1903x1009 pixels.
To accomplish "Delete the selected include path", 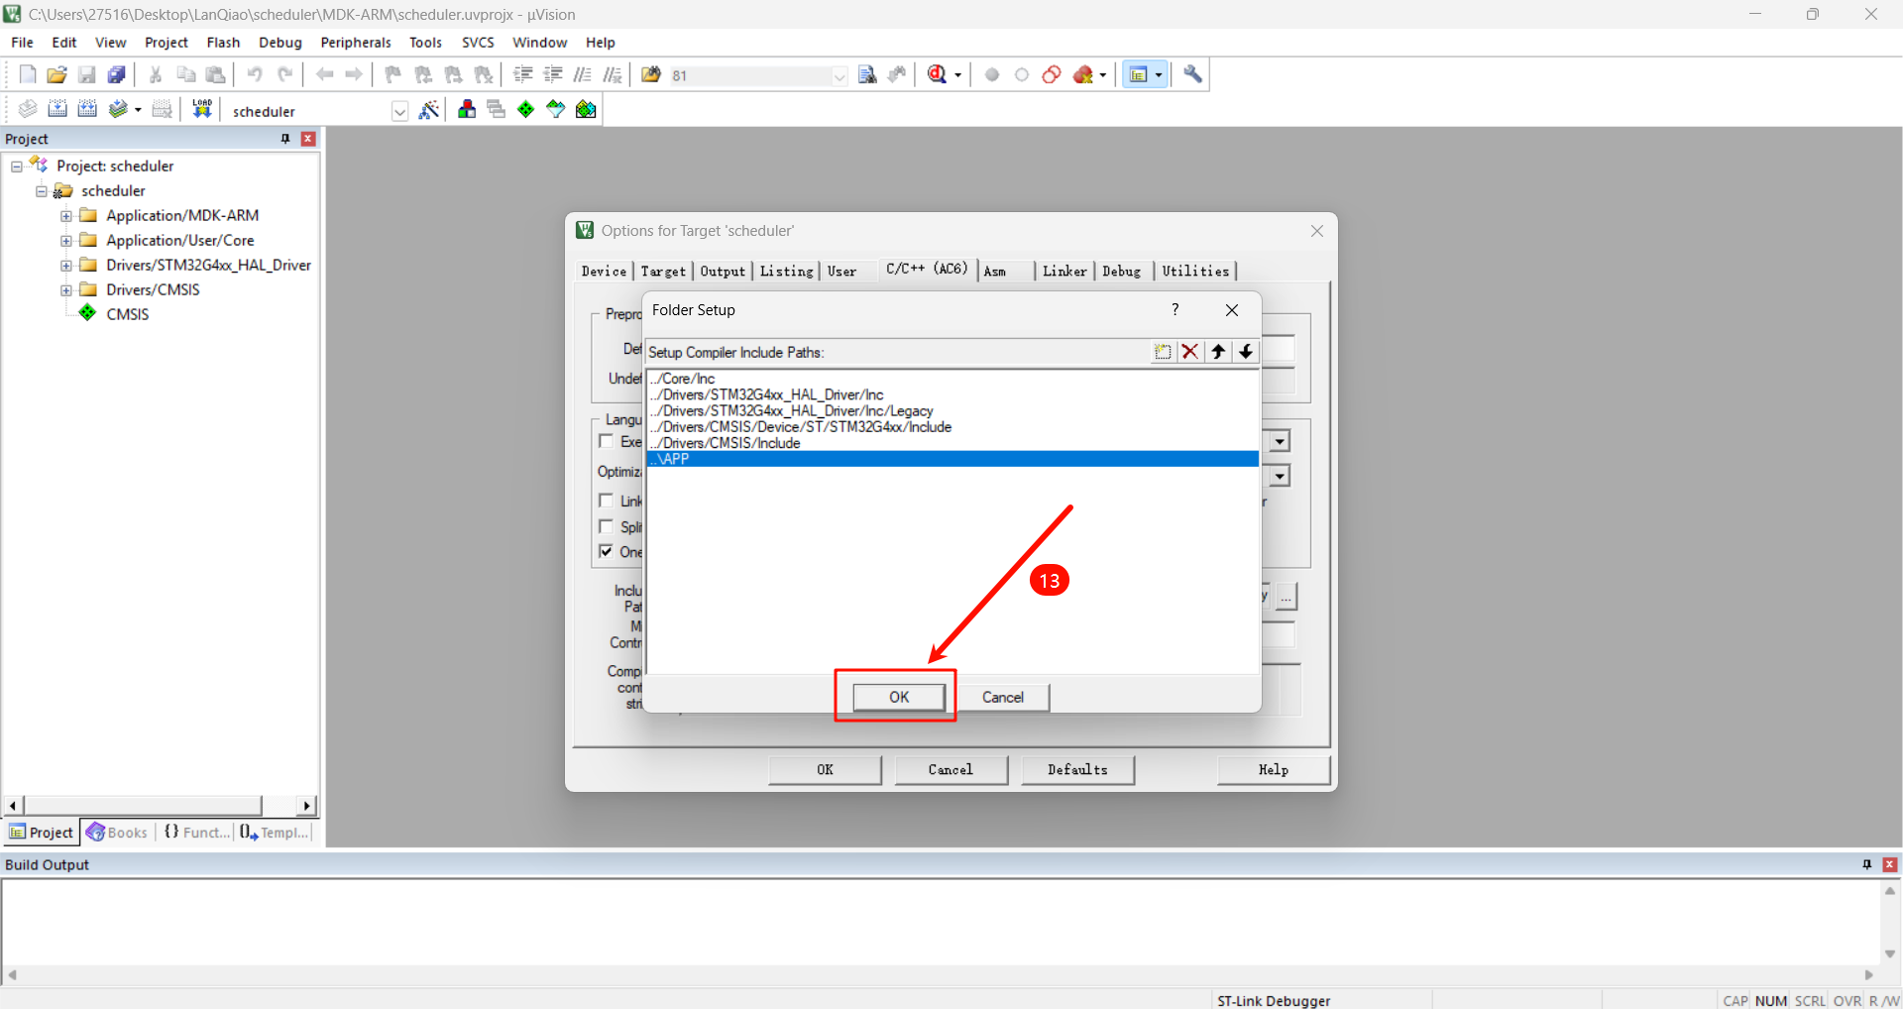I will pyautogui.click(x=1189, y=352).
